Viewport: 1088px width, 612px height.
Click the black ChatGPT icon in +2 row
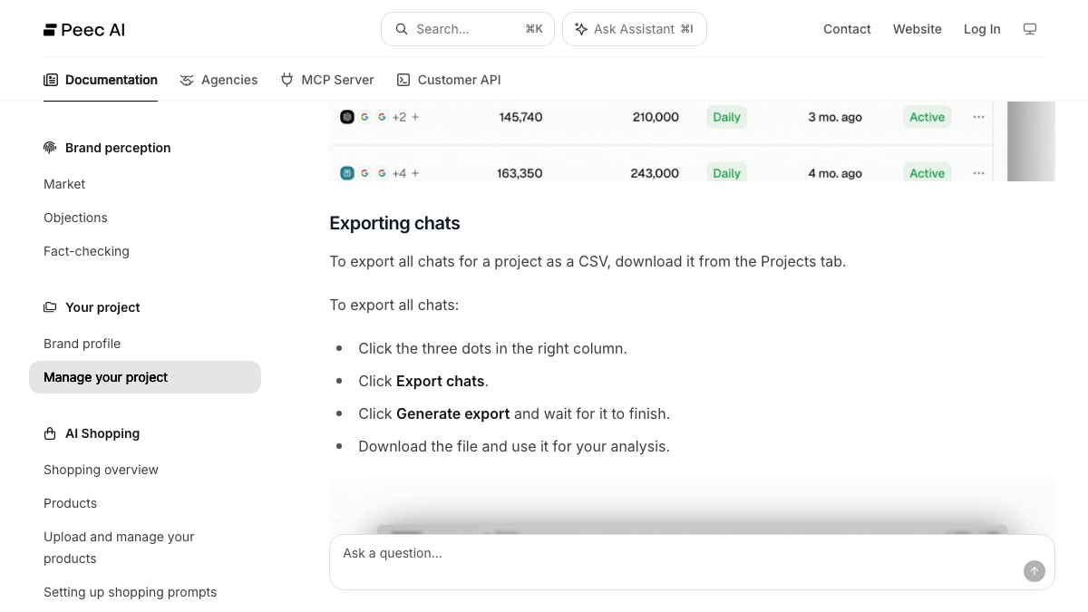coord(346,117)
